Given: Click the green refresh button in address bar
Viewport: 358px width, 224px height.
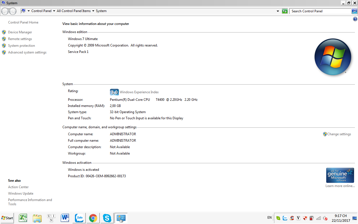Looking at the screenshot, I should (285, 11).
